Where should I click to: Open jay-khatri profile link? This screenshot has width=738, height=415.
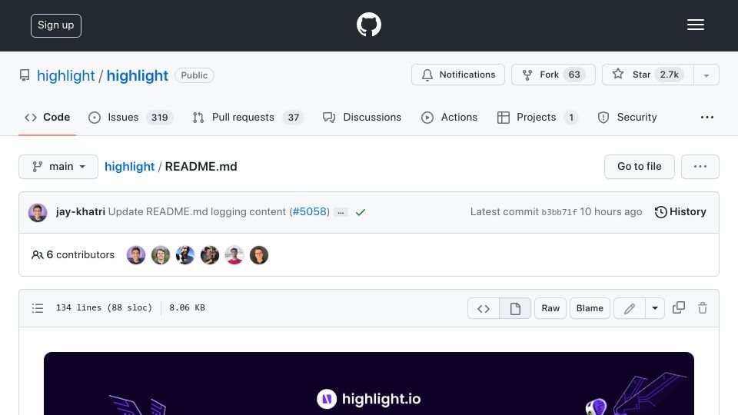(x=81, y=212)
